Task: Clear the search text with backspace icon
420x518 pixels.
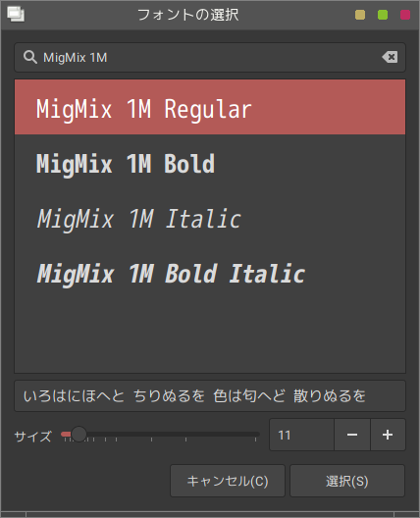Action: click(390, 57)
